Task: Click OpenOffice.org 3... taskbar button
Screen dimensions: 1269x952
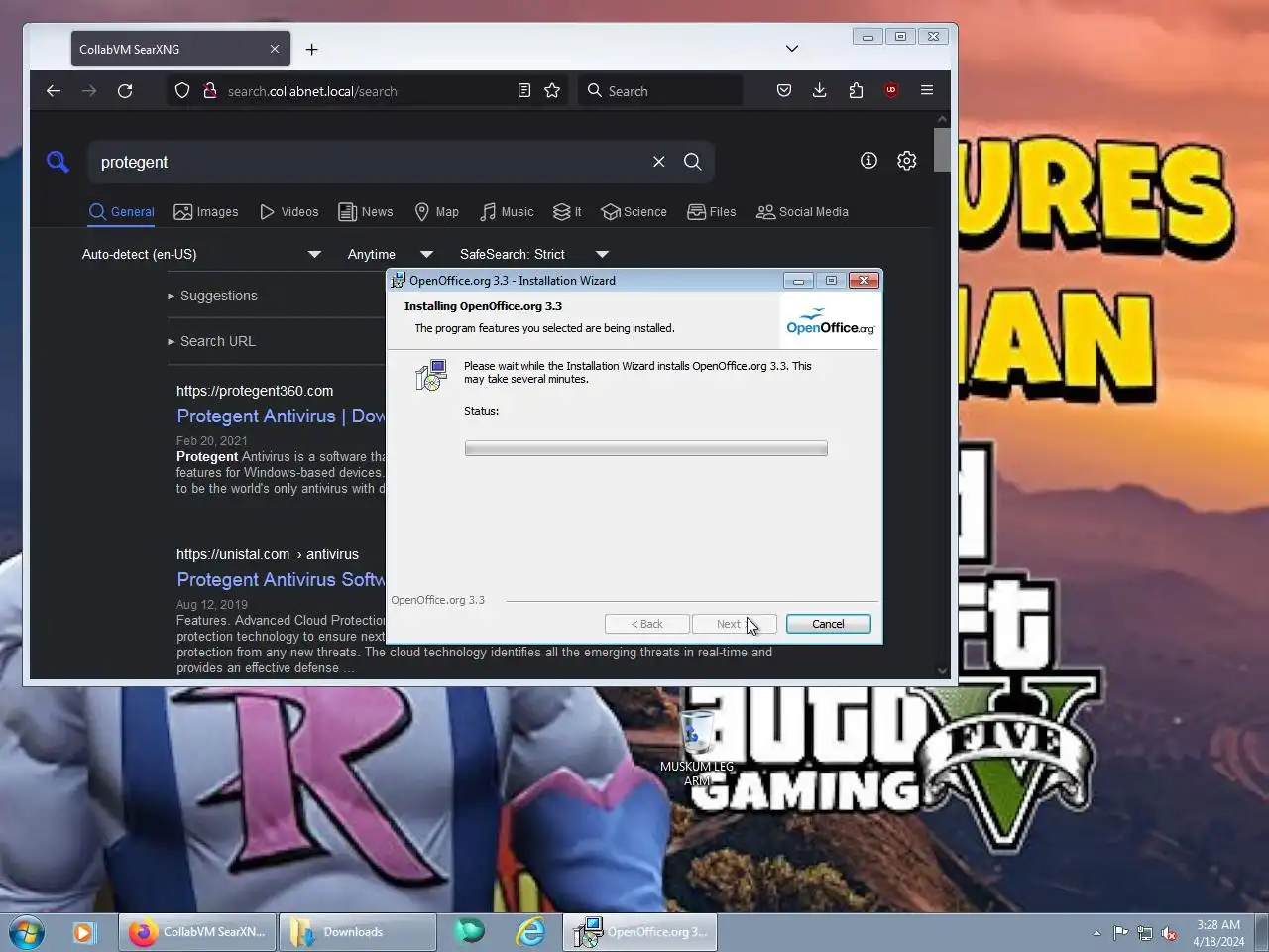Action: (x=640, y=932)
